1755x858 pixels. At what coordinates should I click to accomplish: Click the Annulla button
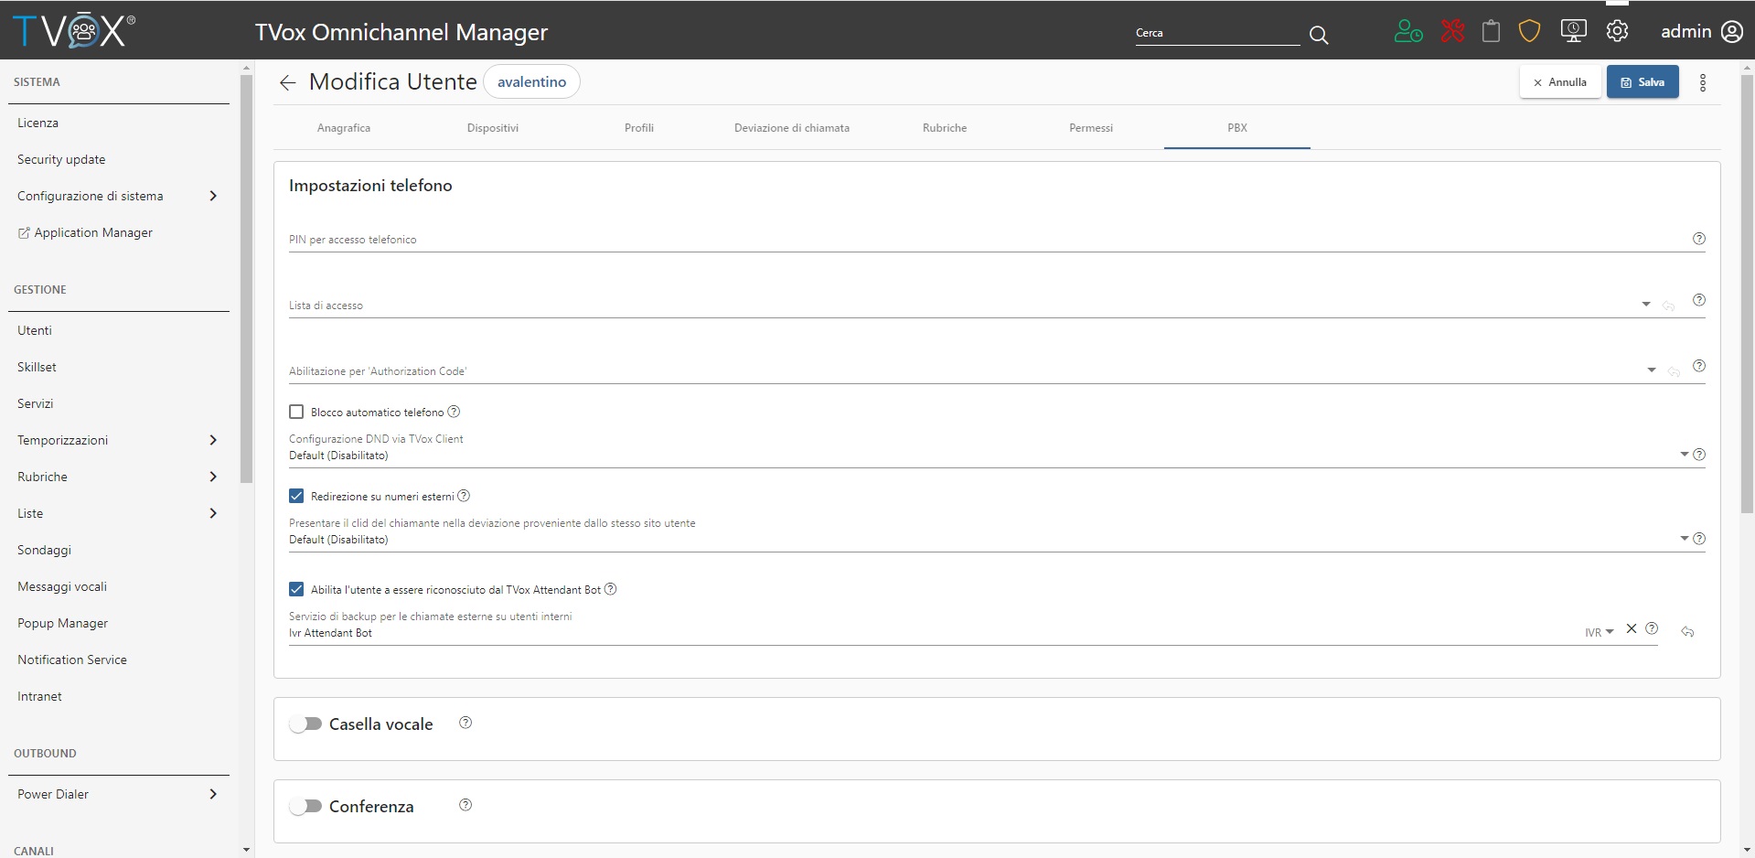click(1560, 82)
